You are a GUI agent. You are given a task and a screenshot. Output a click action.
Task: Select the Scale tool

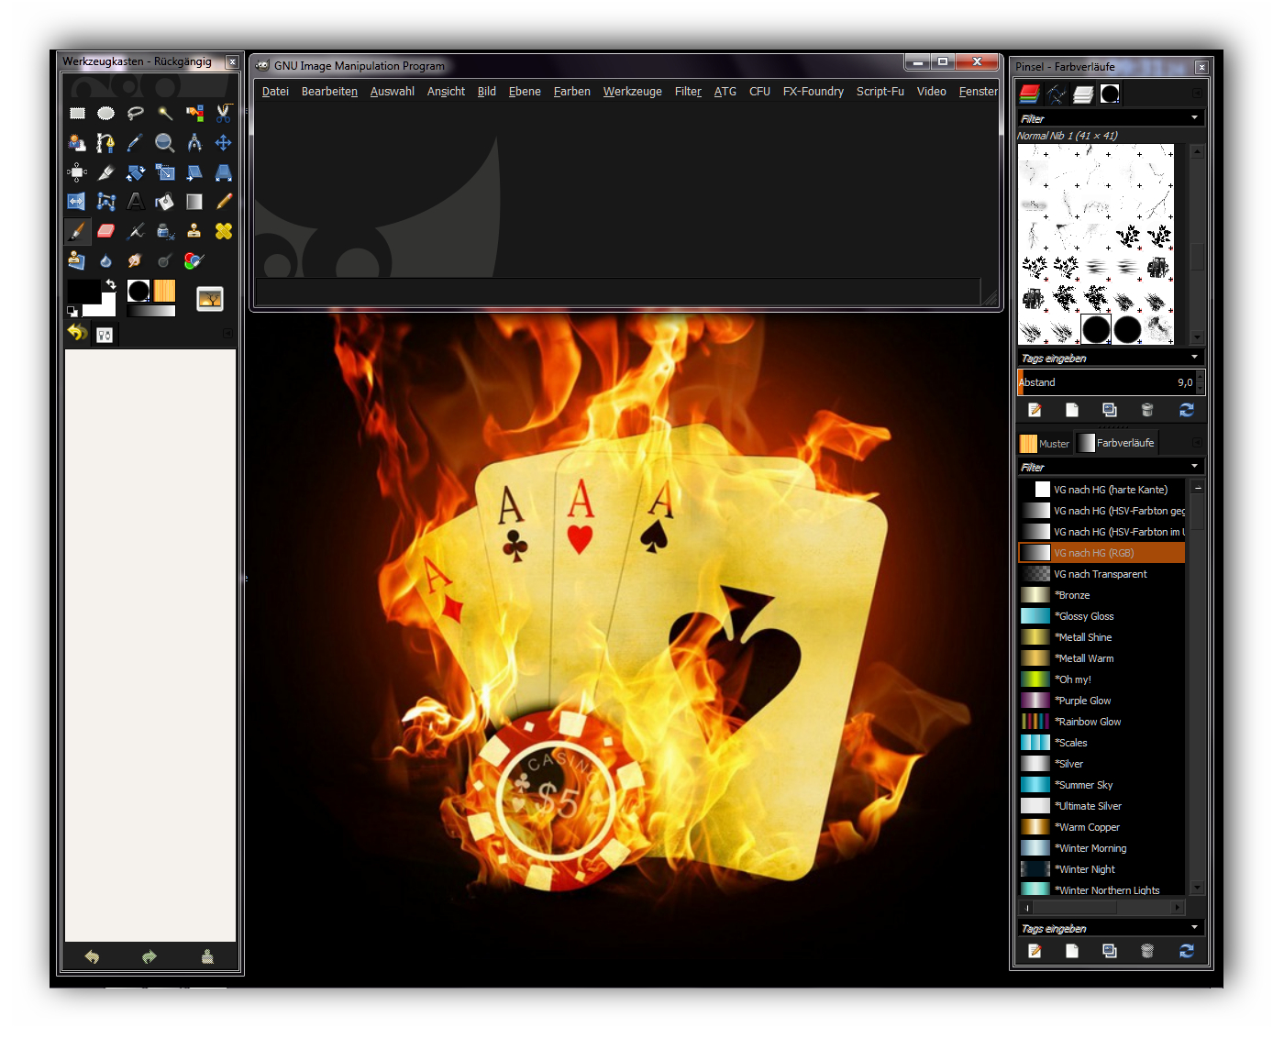click(165, 172)
